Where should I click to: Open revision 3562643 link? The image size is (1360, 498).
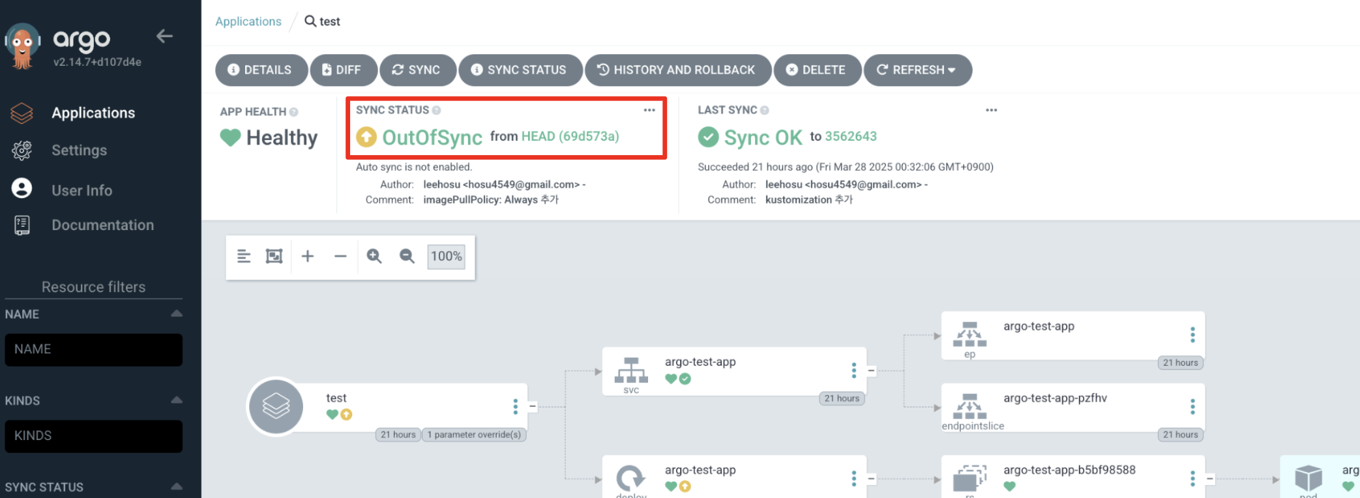tap(851, 136)
